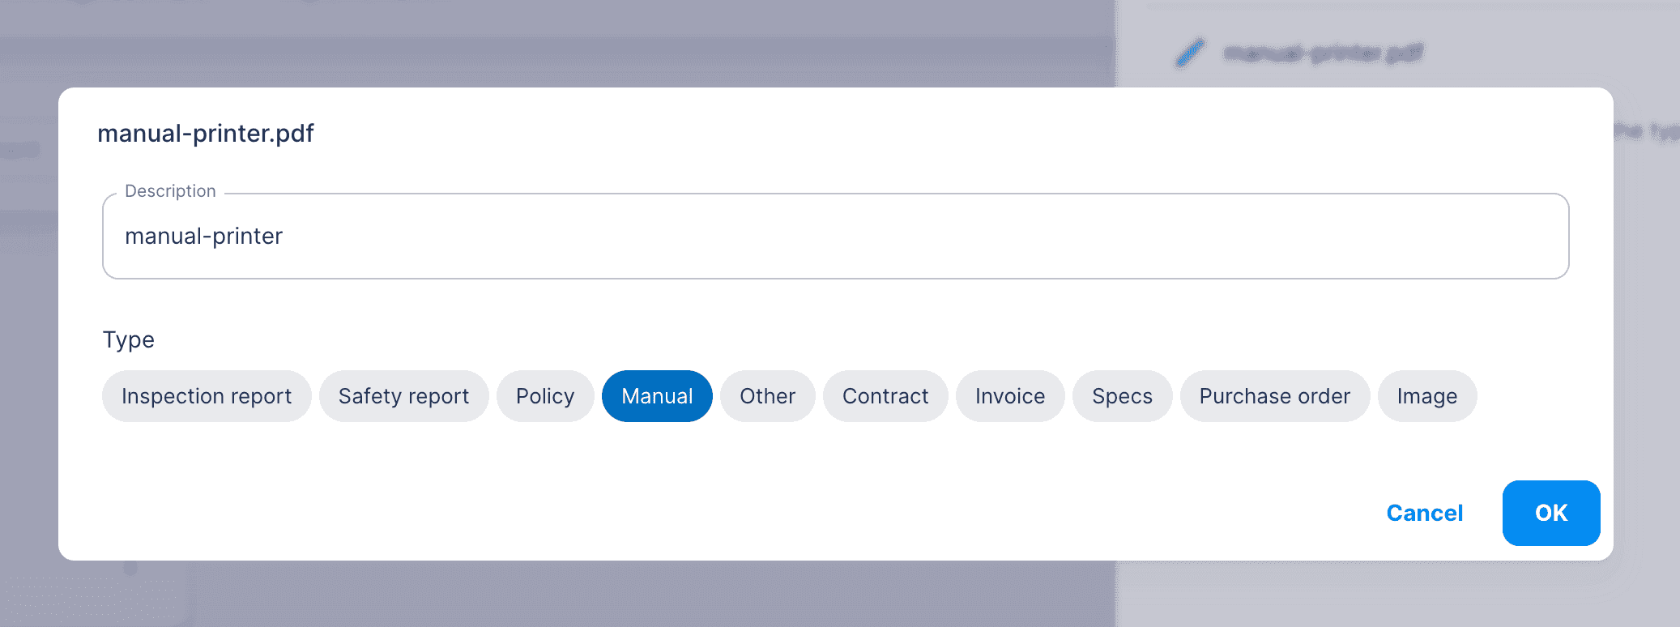Click the Description field label
1680x627 pixels.
[x=171, y=190]
